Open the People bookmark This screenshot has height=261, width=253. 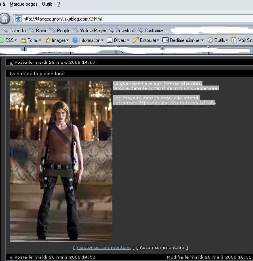point(64,31)
